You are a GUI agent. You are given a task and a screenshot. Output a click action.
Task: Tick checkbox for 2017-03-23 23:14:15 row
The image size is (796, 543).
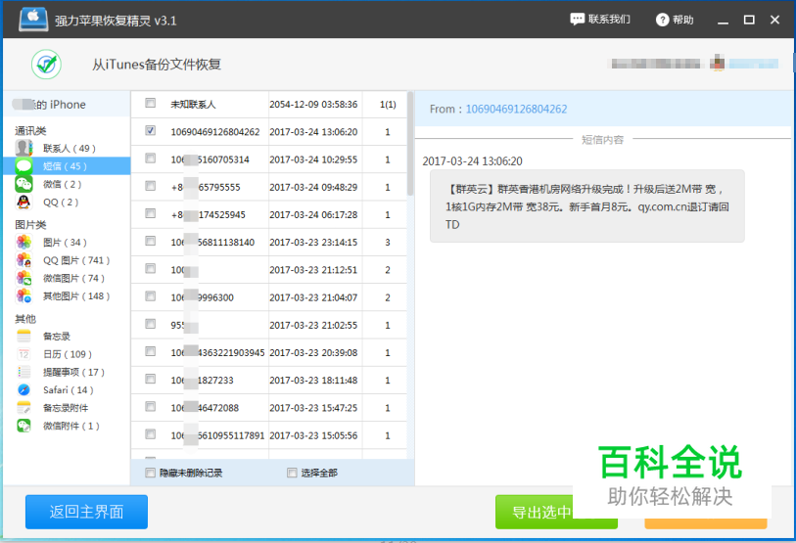pyautogui.click(x=150, y=241)
